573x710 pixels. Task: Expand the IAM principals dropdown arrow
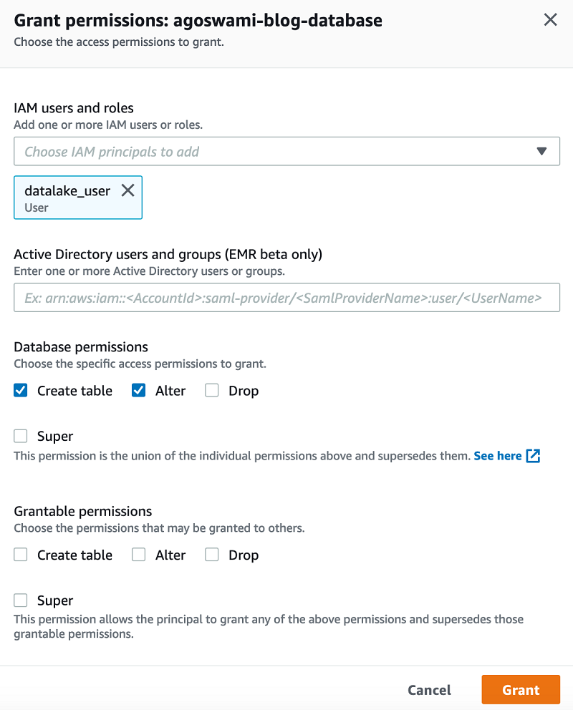point(541,152)
